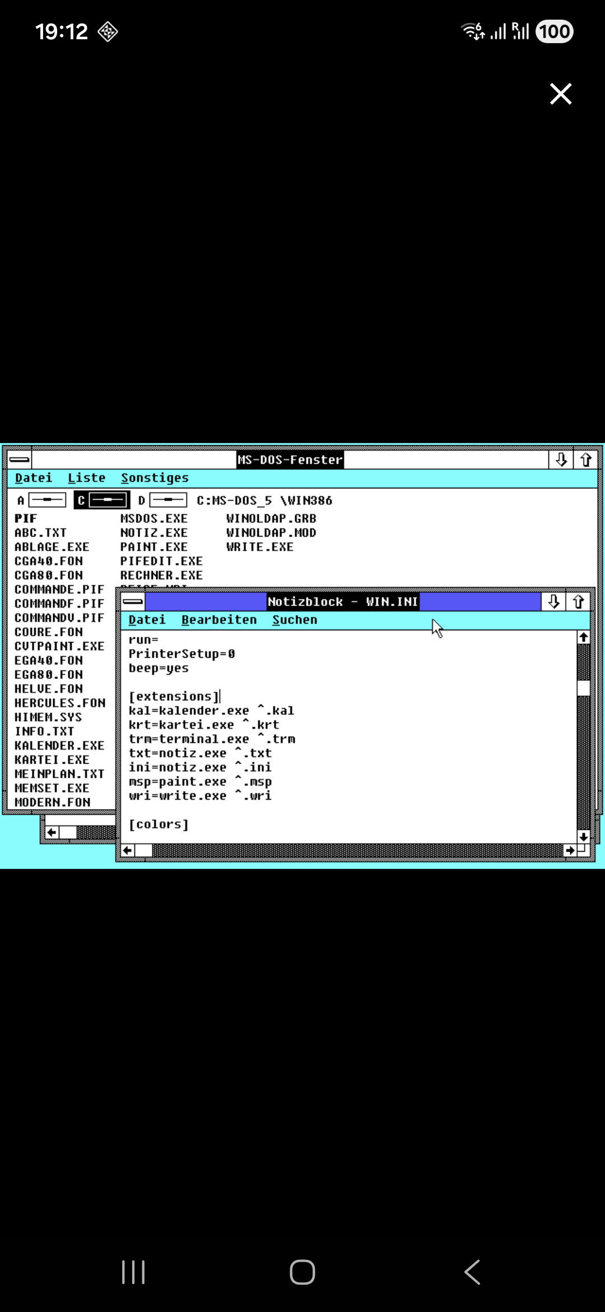Select file CGA80.FON
605x1312 pixels.
(49, 575)
